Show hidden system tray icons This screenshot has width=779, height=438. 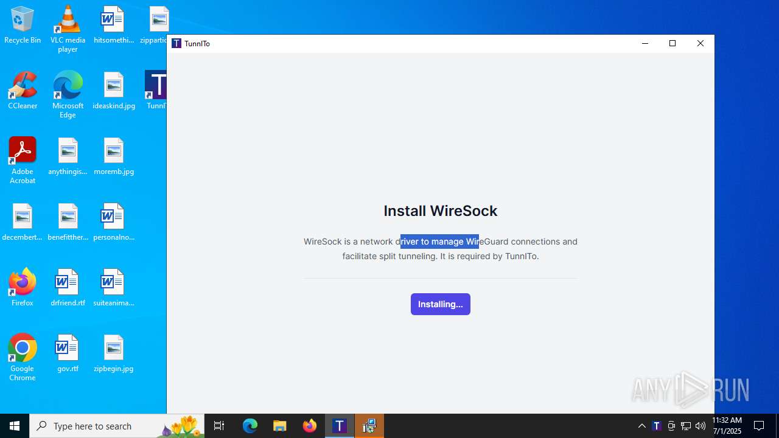pos(641,426)
